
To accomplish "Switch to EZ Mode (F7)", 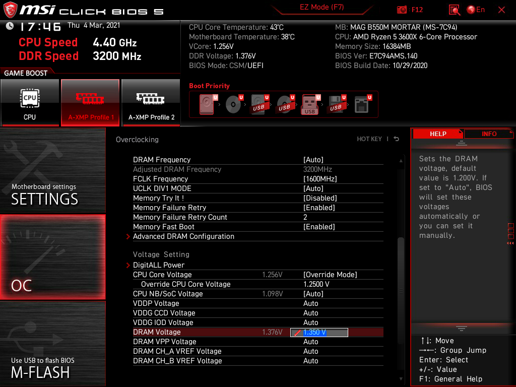I will coord(322,7).
